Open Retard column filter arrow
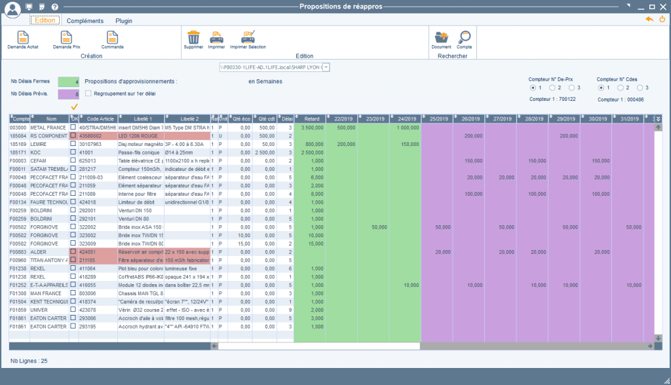Screen dimensions: 671x385 297,117
